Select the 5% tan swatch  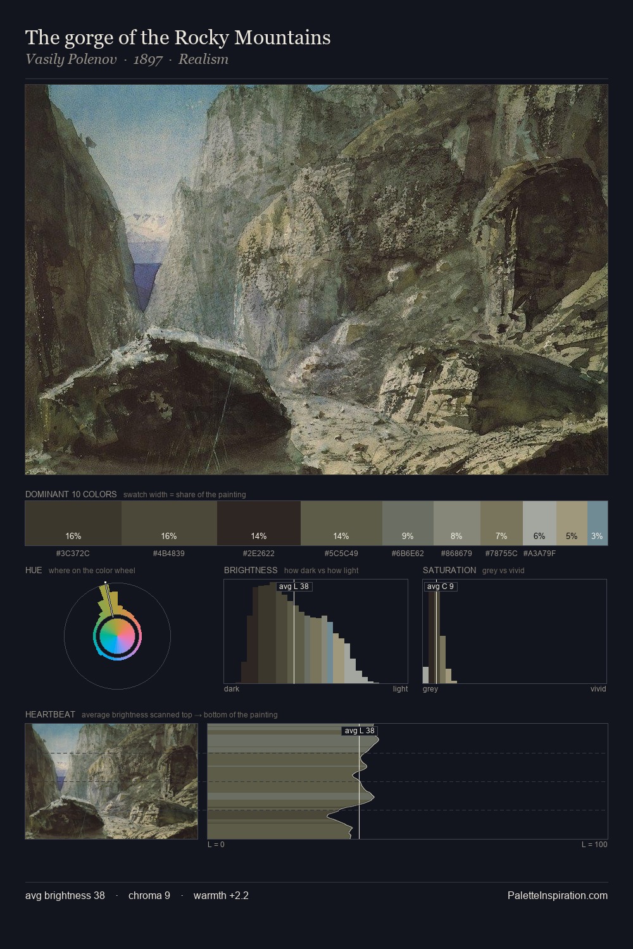click(x=572, y=523)
